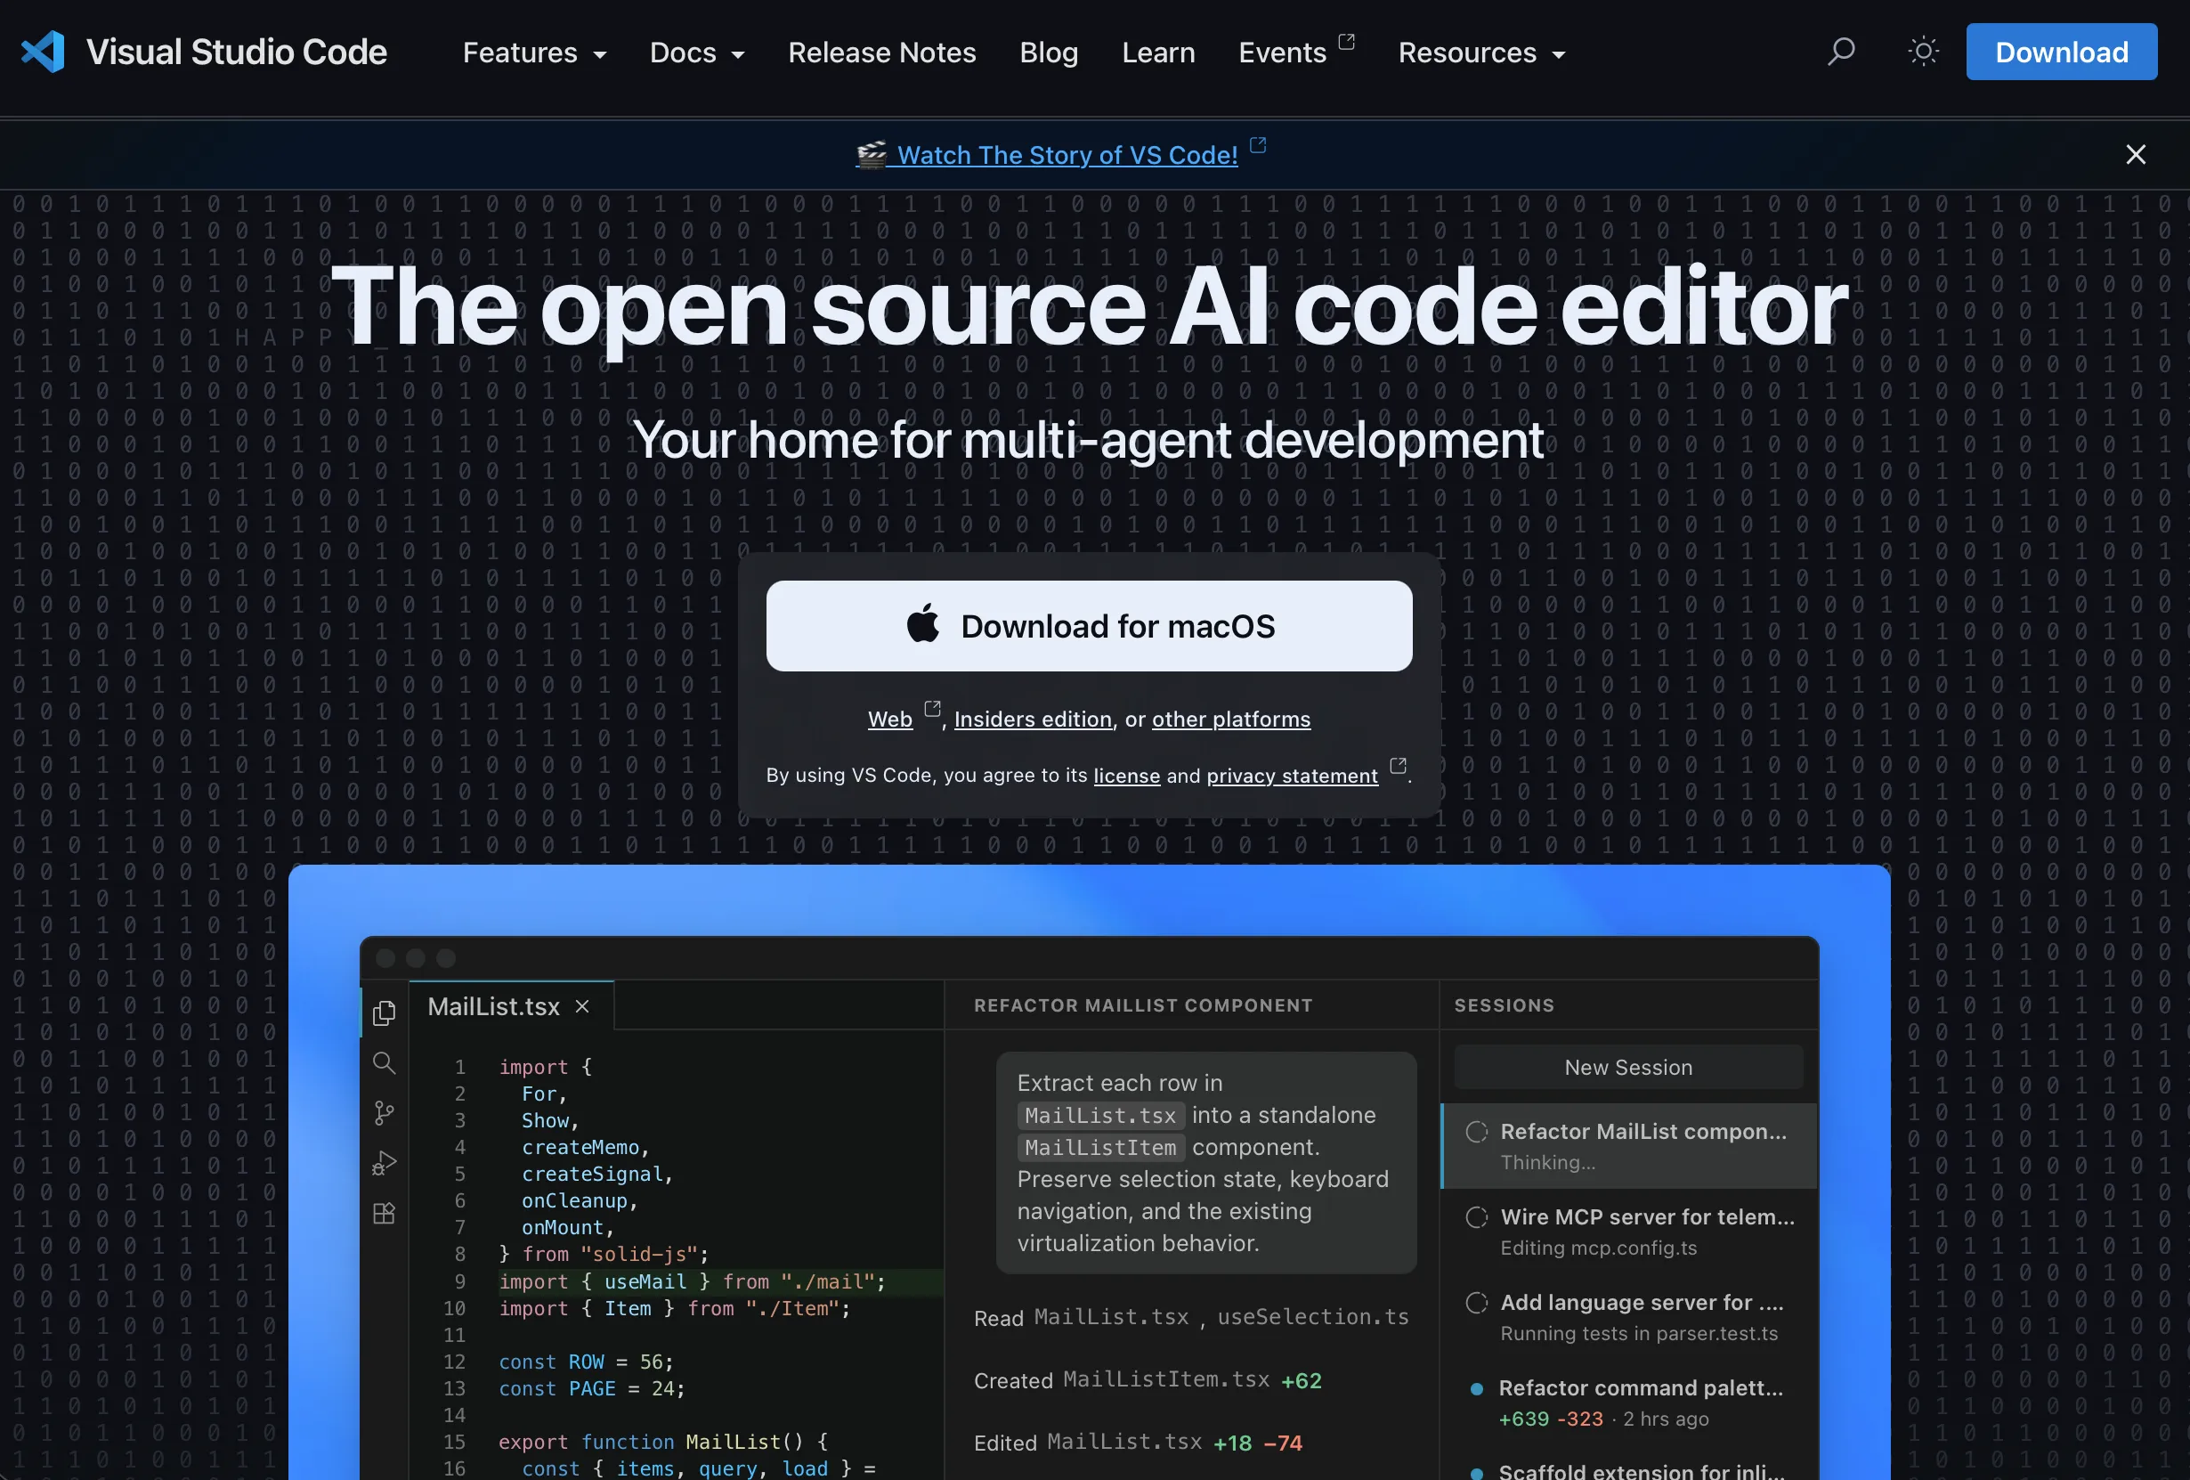Image resolution: width=2190 pixels, height=1480 pixels.
Task: Click the external link icon next to Web
Action: point(932,709)
